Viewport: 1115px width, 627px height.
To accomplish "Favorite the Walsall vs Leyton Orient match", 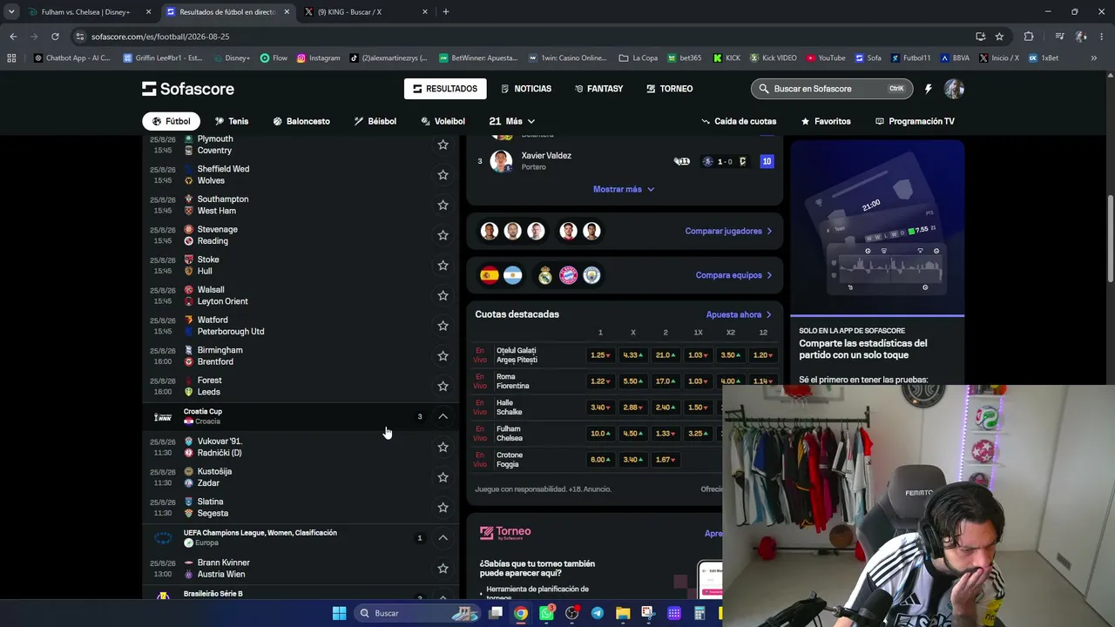I will click(x=443, y=295).
